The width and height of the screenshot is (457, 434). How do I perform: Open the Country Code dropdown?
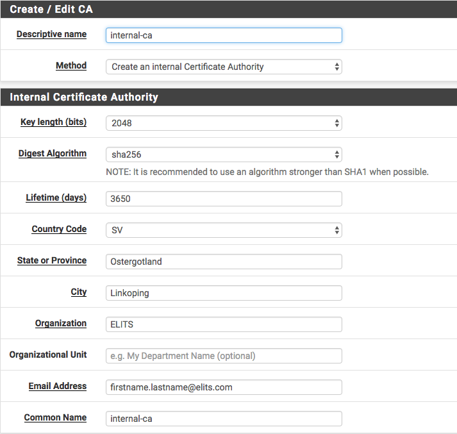[223, 230]
